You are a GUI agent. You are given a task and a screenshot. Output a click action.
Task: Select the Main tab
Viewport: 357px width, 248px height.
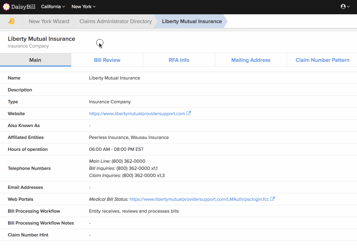point(35,60)
